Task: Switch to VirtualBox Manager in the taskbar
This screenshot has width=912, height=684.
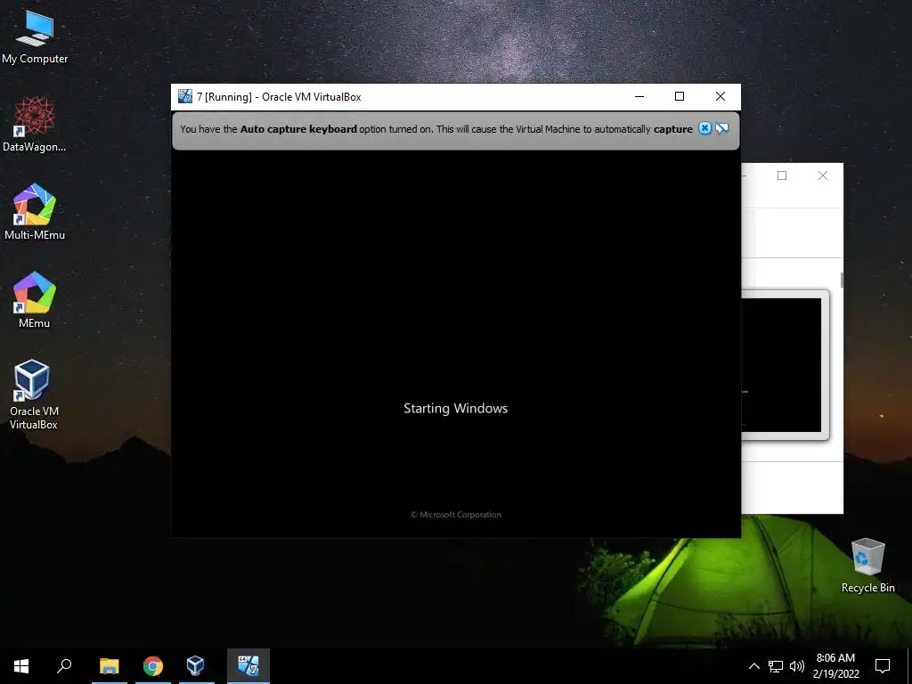Action: pos(196,666)
